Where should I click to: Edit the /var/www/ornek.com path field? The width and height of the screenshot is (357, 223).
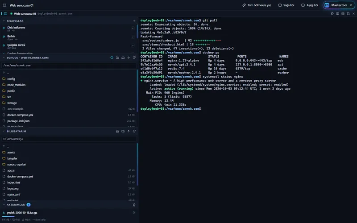69,65
